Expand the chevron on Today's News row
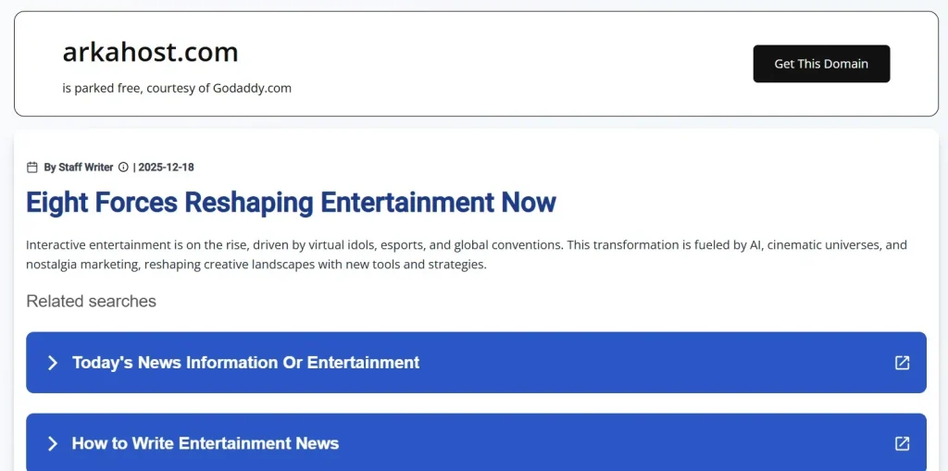 (x=53, y=363)
